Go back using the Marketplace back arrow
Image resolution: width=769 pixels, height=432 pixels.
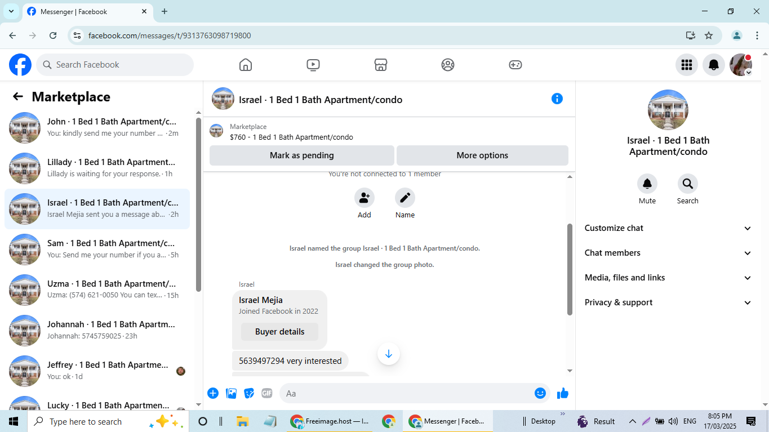pyautogui.click(x=18, y=96)
